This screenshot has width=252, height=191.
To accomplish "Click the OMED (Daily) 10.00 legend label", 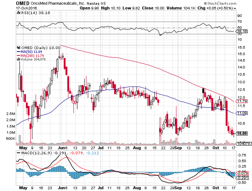I will point(41,48).
